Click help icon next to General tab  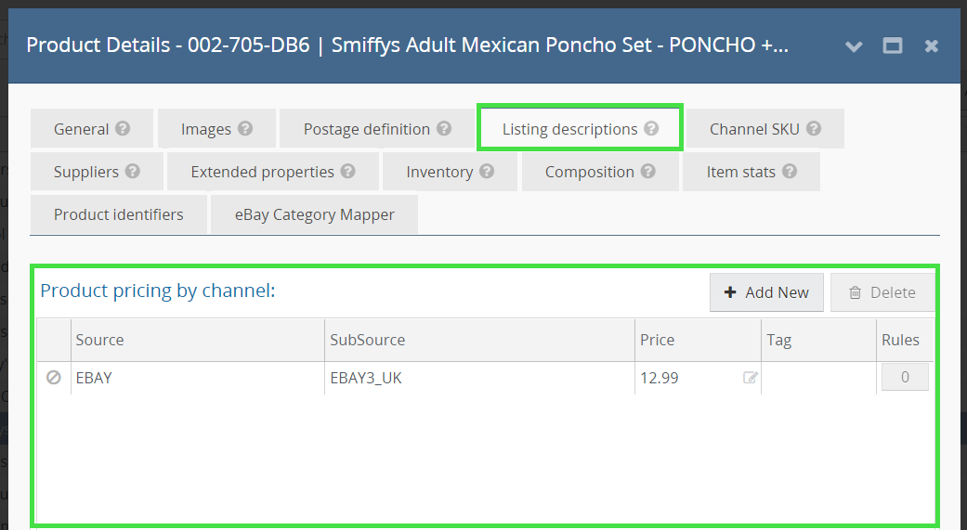pyautogui.click(x=122, y=129)
